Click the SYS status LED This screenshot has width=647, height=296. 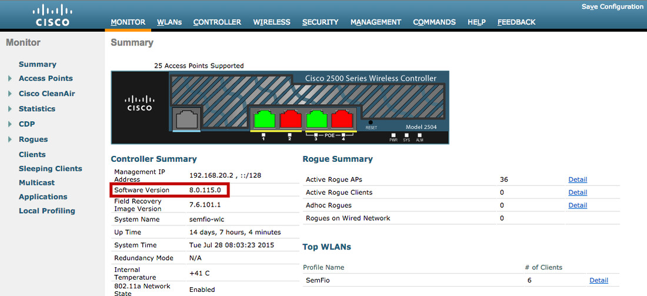(x=406, y=135)
